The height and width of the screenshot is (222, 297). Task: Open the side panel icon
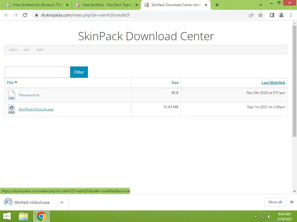pos(272,15)
